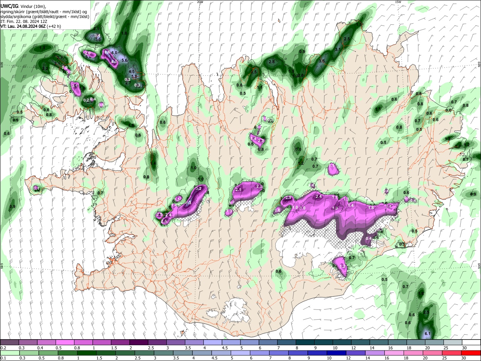Click the '0.2' label in the sleet legend
481x361 pixels.
coord(4,347)
